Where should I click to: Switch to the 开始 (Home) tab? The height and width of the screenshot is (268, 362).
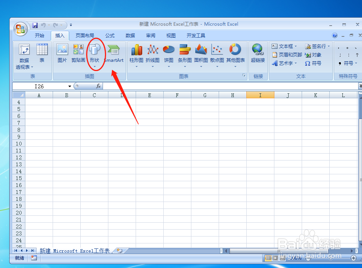40,36
